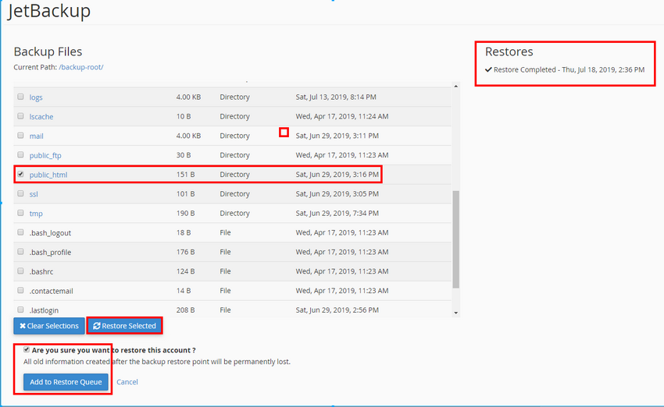Open the public_html directory link
The height and width of the screenshot is (407, 664).
click(x=48, y=175)
